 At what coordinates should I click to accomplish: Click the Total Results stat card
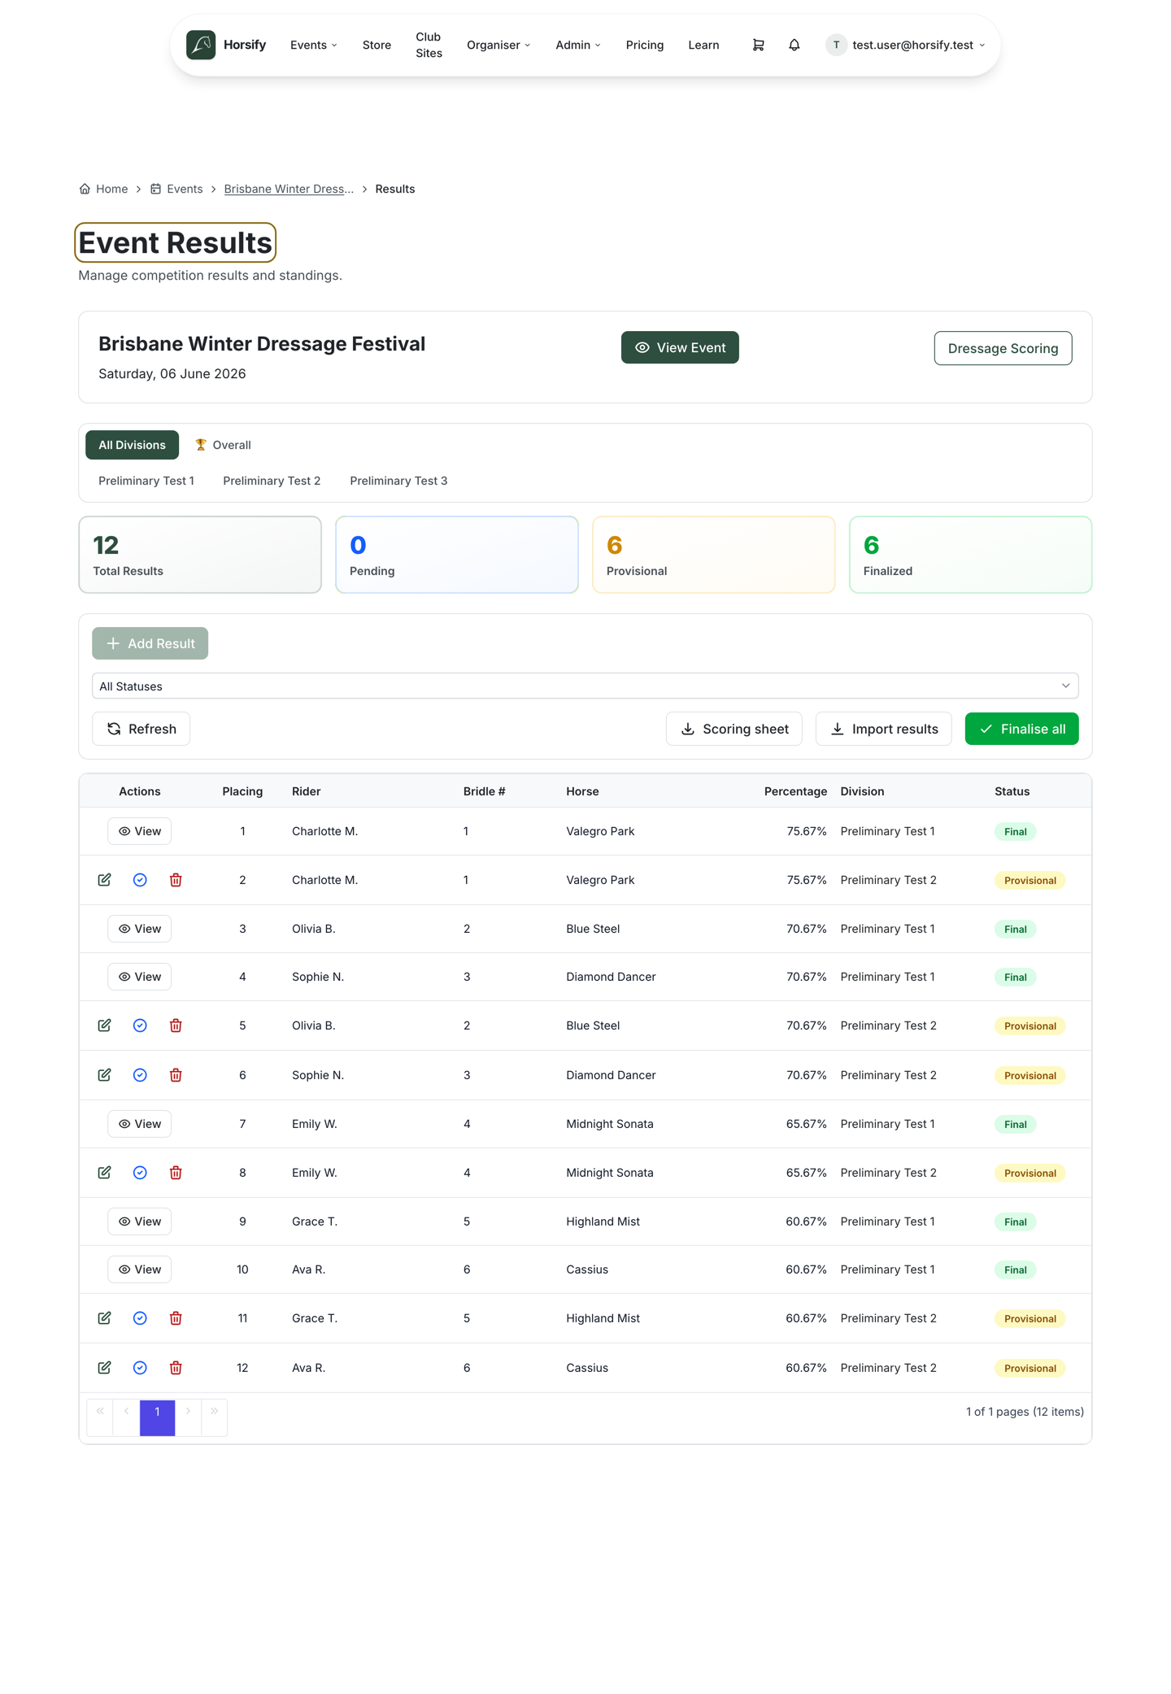pyautogui.click(x=200, y=555)
